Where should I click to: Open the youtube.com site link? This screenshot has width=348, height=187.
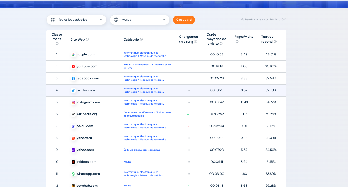87,67
